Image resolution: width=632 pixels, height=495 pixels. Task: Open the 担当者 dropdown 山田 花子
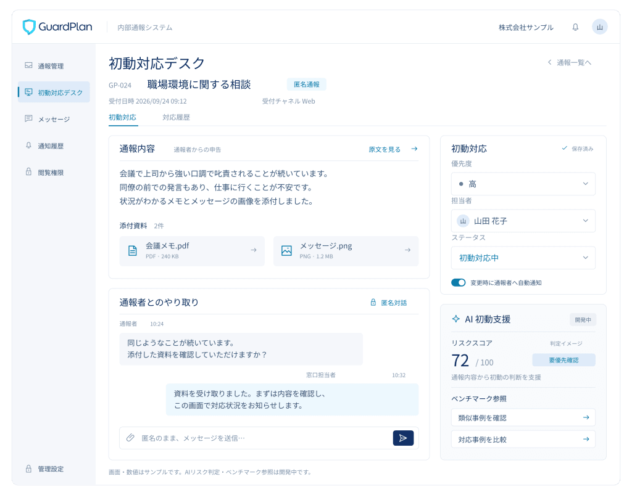[x=523, y=221]
